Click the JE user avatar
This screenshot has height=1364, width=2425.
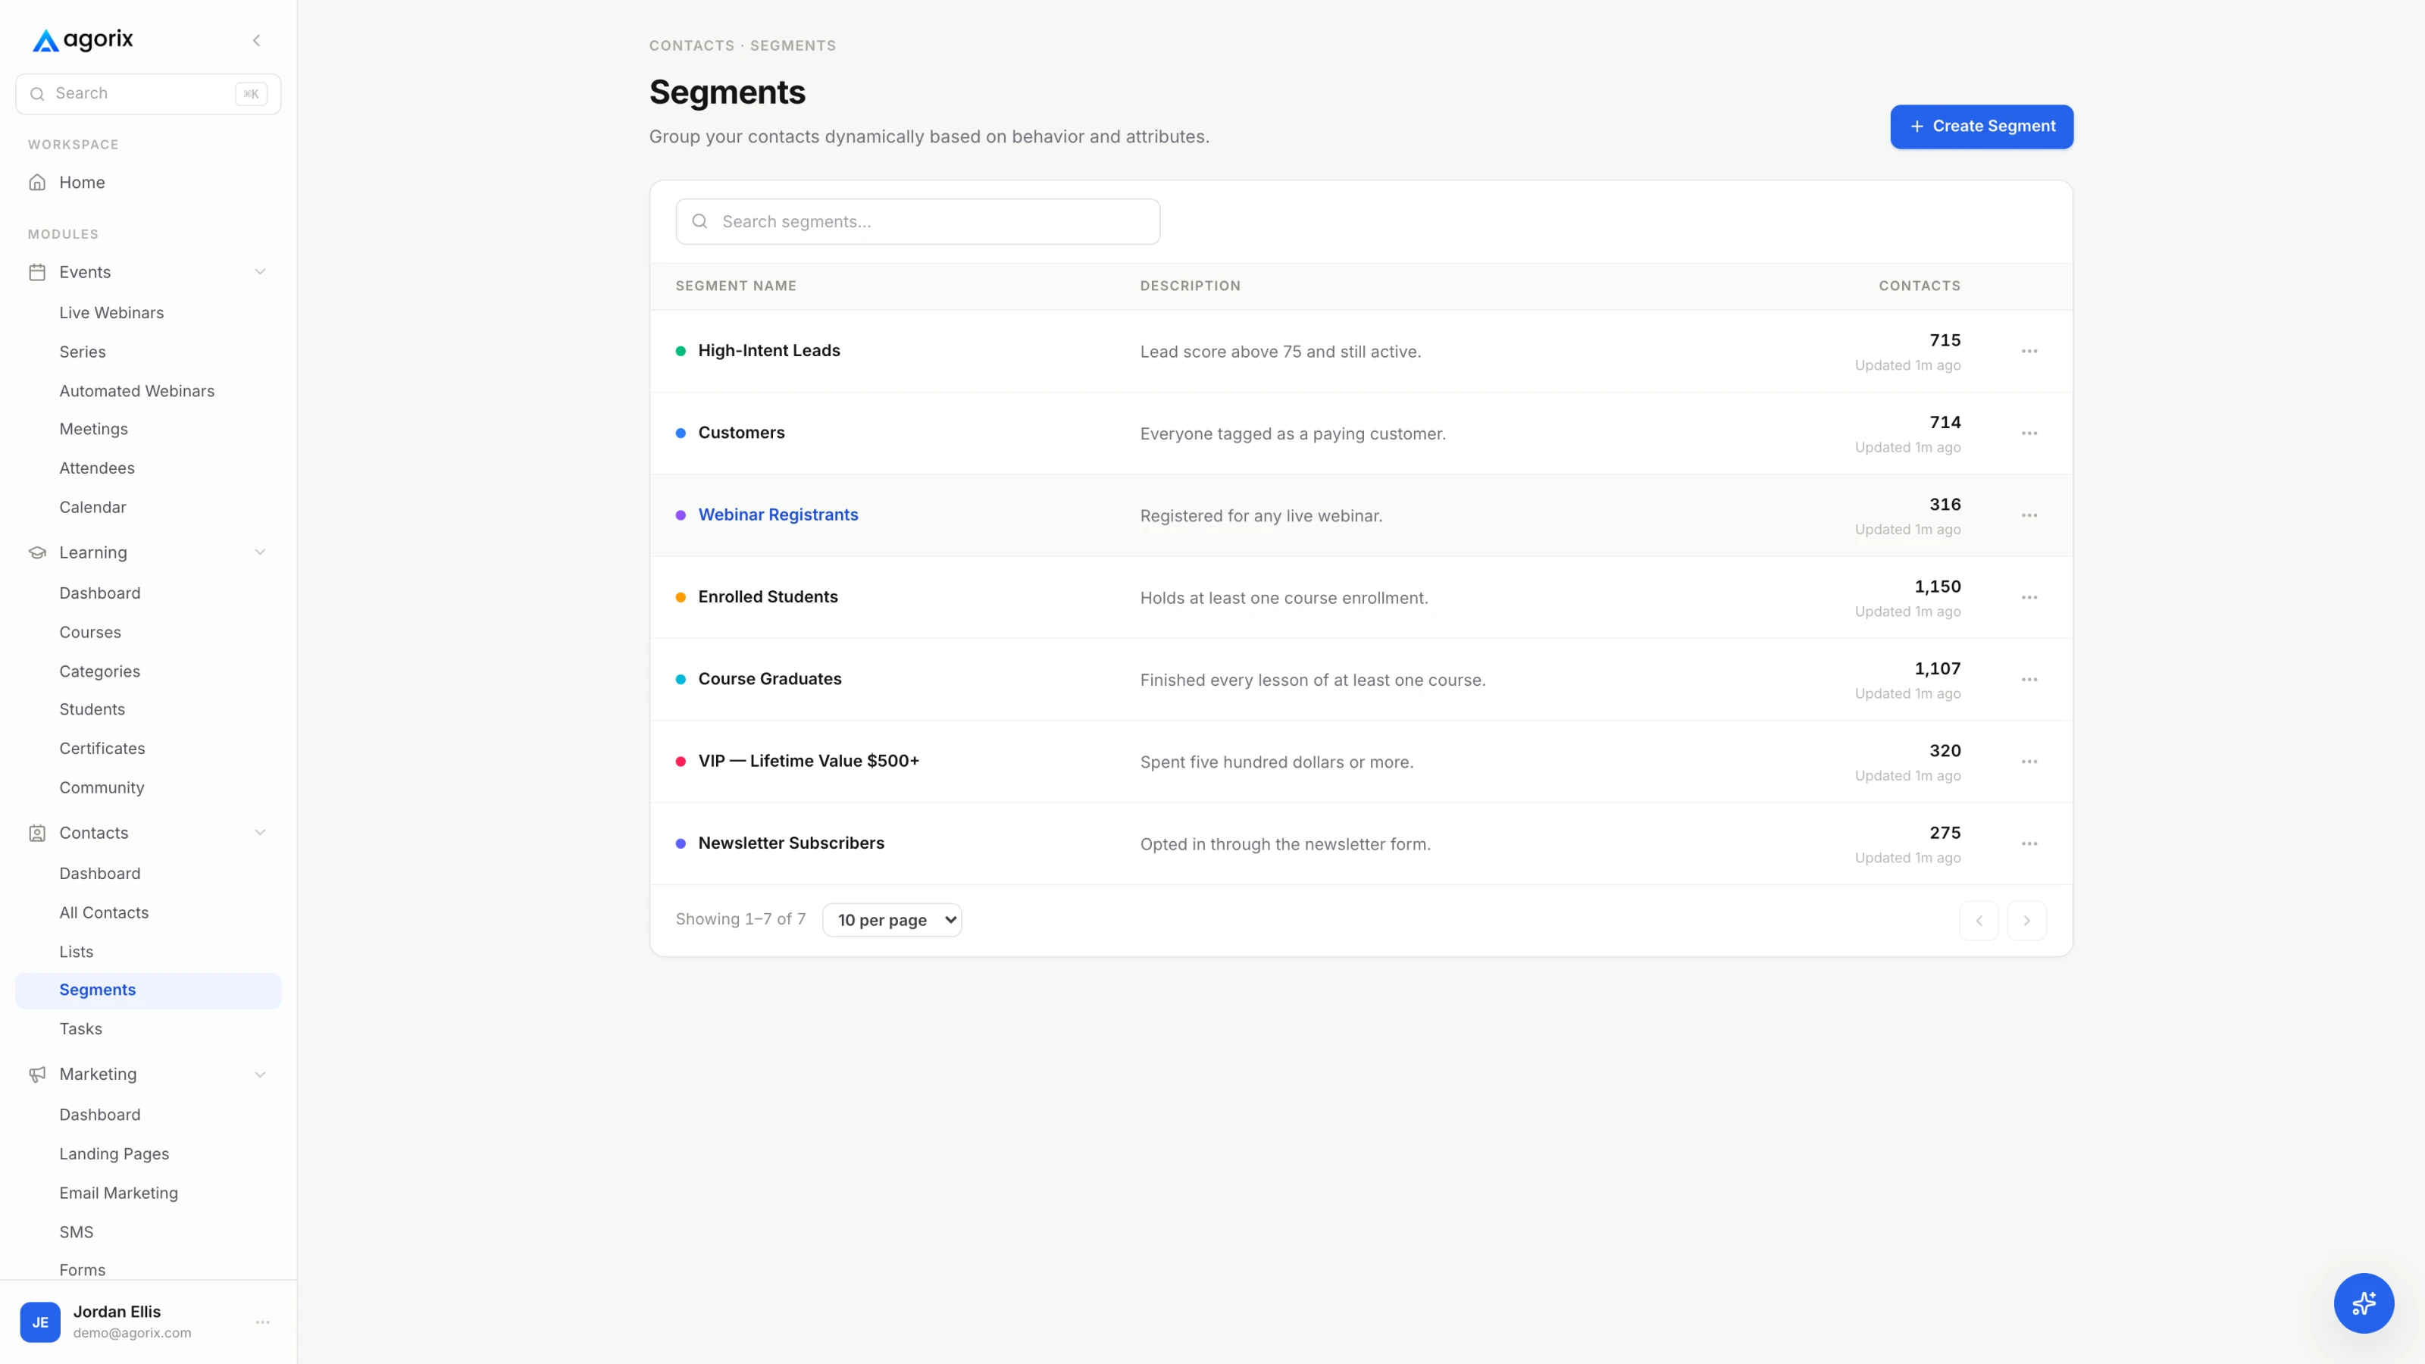pos(40,1322)
